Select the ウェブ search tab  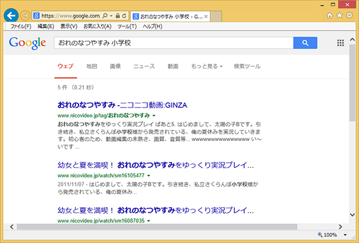pyautogui.click(x=66, y=66)
